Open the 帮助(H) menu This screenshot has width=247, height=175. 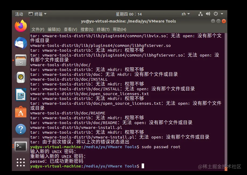pyautogui.click(x=119, y=29)
